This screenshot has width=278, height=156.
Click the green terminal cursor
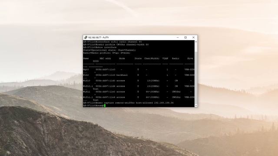click(x=105, y=106)
